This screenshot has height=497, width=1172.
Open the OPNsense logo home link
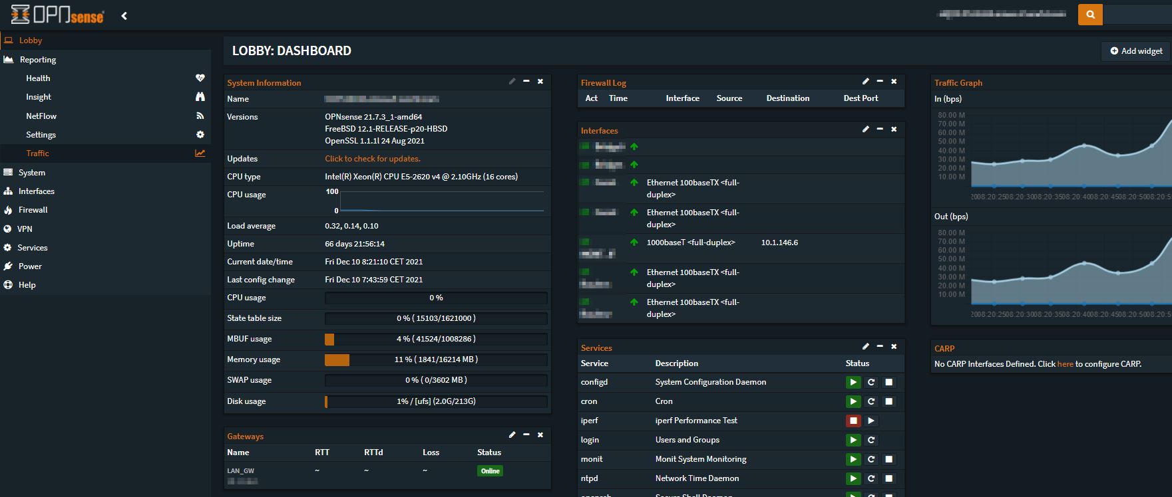[57, 14]
